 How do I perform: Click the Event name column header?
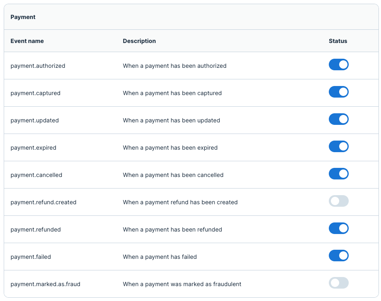pos(27,41)
